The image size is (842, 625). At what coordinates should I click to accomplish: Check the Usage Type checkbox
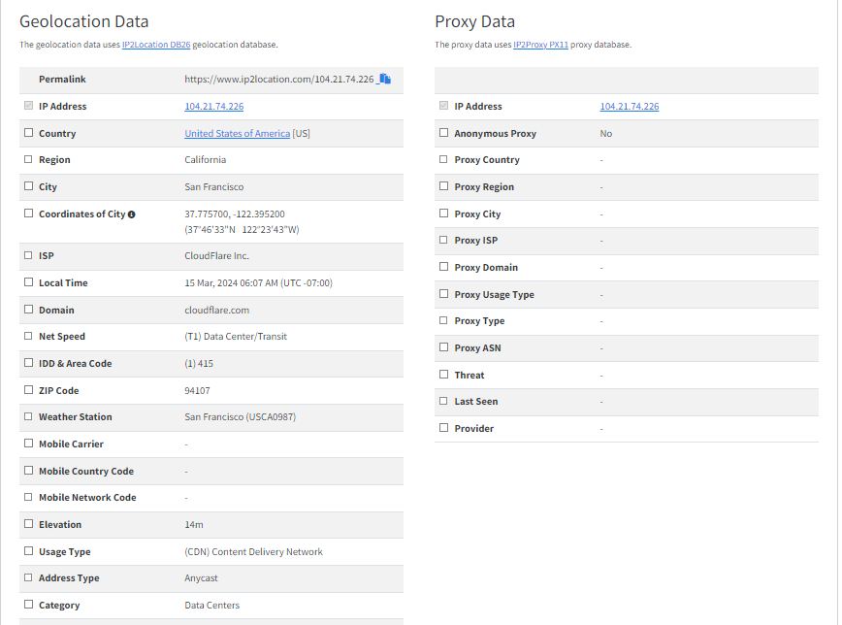click(x=28, y=551)
